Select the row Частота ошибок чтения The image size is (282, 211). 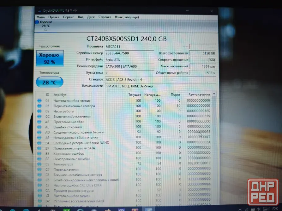click(x=124, y=100)
